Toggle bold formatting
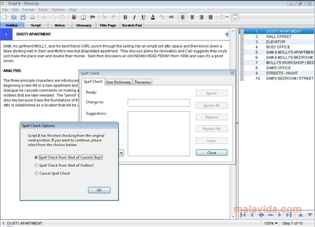315x227 pixels. point(125,17)
